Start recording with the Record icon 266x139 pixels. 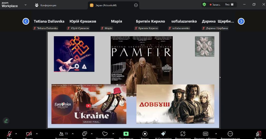(145, 134)
